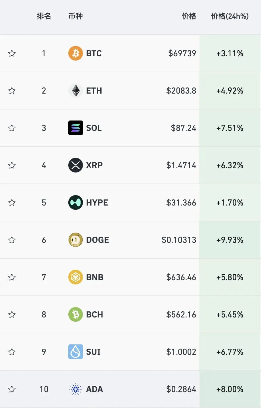Screen dimensions: 261x408
Task: Favorite BTC with its star
Action: pyautogui.click(x=12, y=54)
